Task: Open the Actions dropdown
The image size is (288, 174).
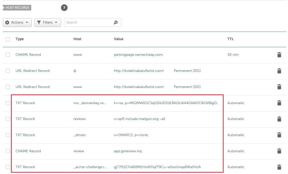Action: [17, 23]
